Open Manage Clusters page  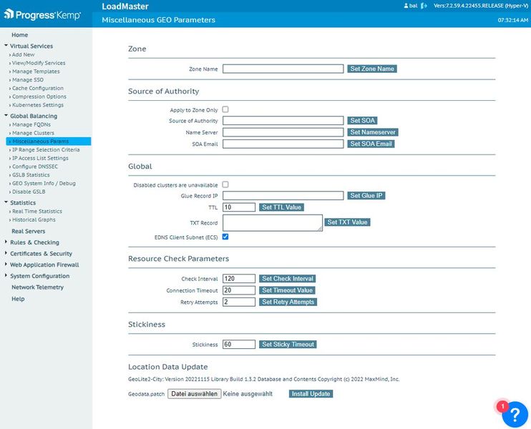[x=33, y=133]
